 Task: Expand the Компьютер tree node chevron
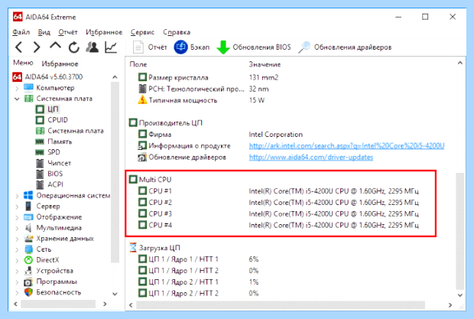[18, 88]
